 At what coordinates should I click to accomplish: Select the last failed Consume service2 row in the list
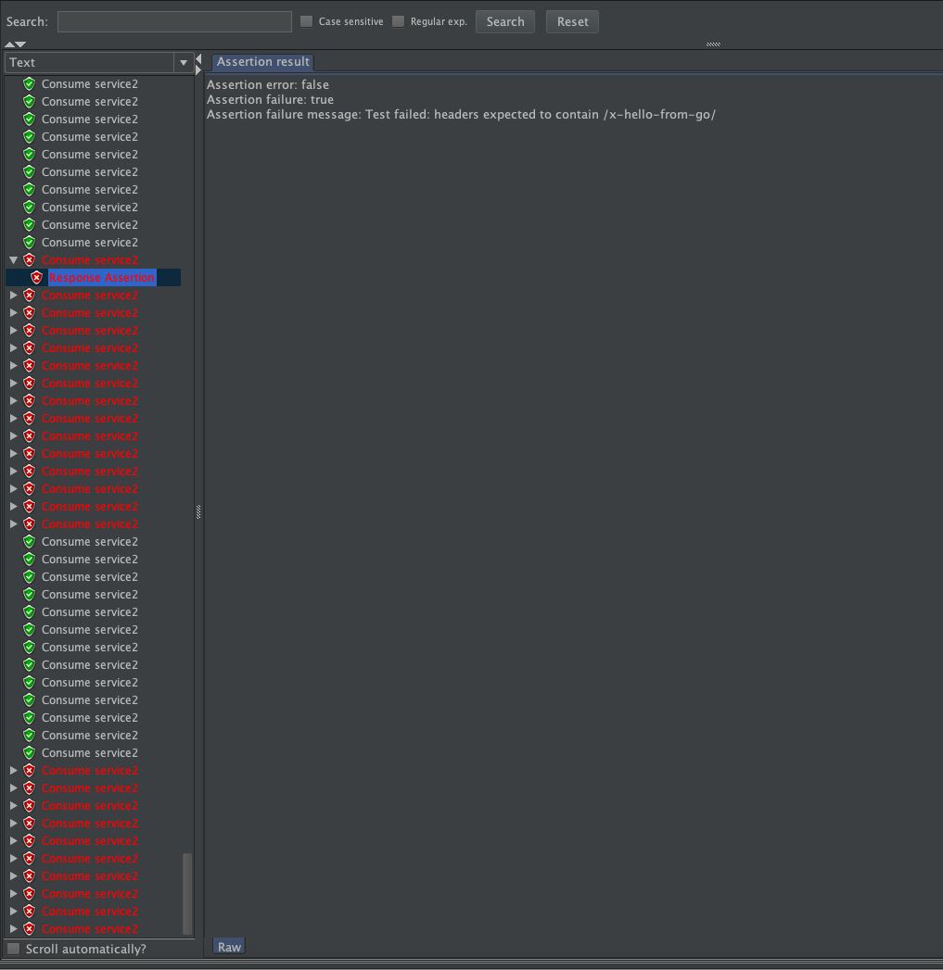(90, 928)
